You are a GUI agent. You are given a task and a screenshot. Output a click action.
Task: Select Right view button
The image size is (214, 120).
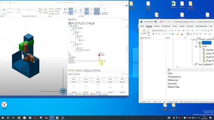pos(51,14)
